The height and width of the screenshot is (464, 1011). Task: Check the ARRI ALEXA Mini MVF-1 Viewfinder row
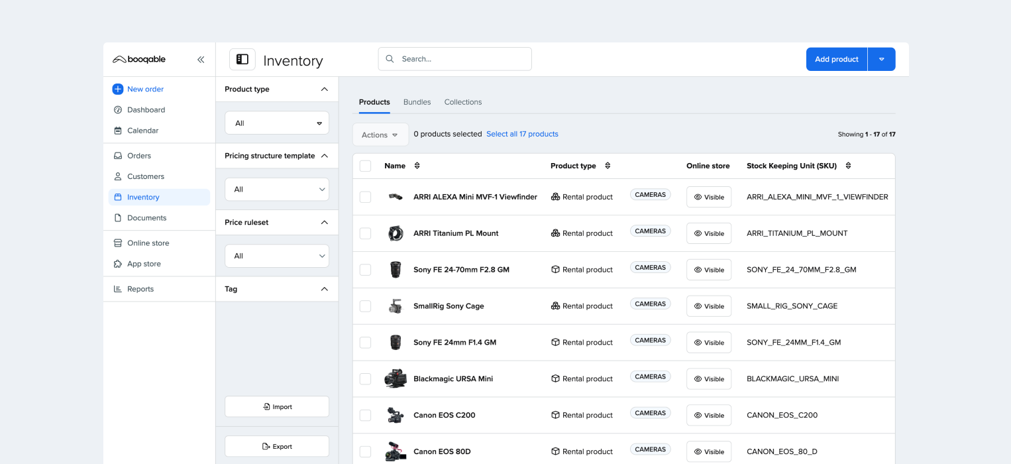point(365,197)
